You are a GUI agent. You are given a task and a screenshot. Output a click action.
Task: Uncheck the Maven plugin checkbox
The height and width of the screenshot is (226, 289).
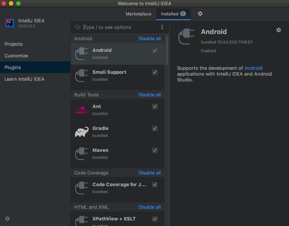tap(155, 150)
